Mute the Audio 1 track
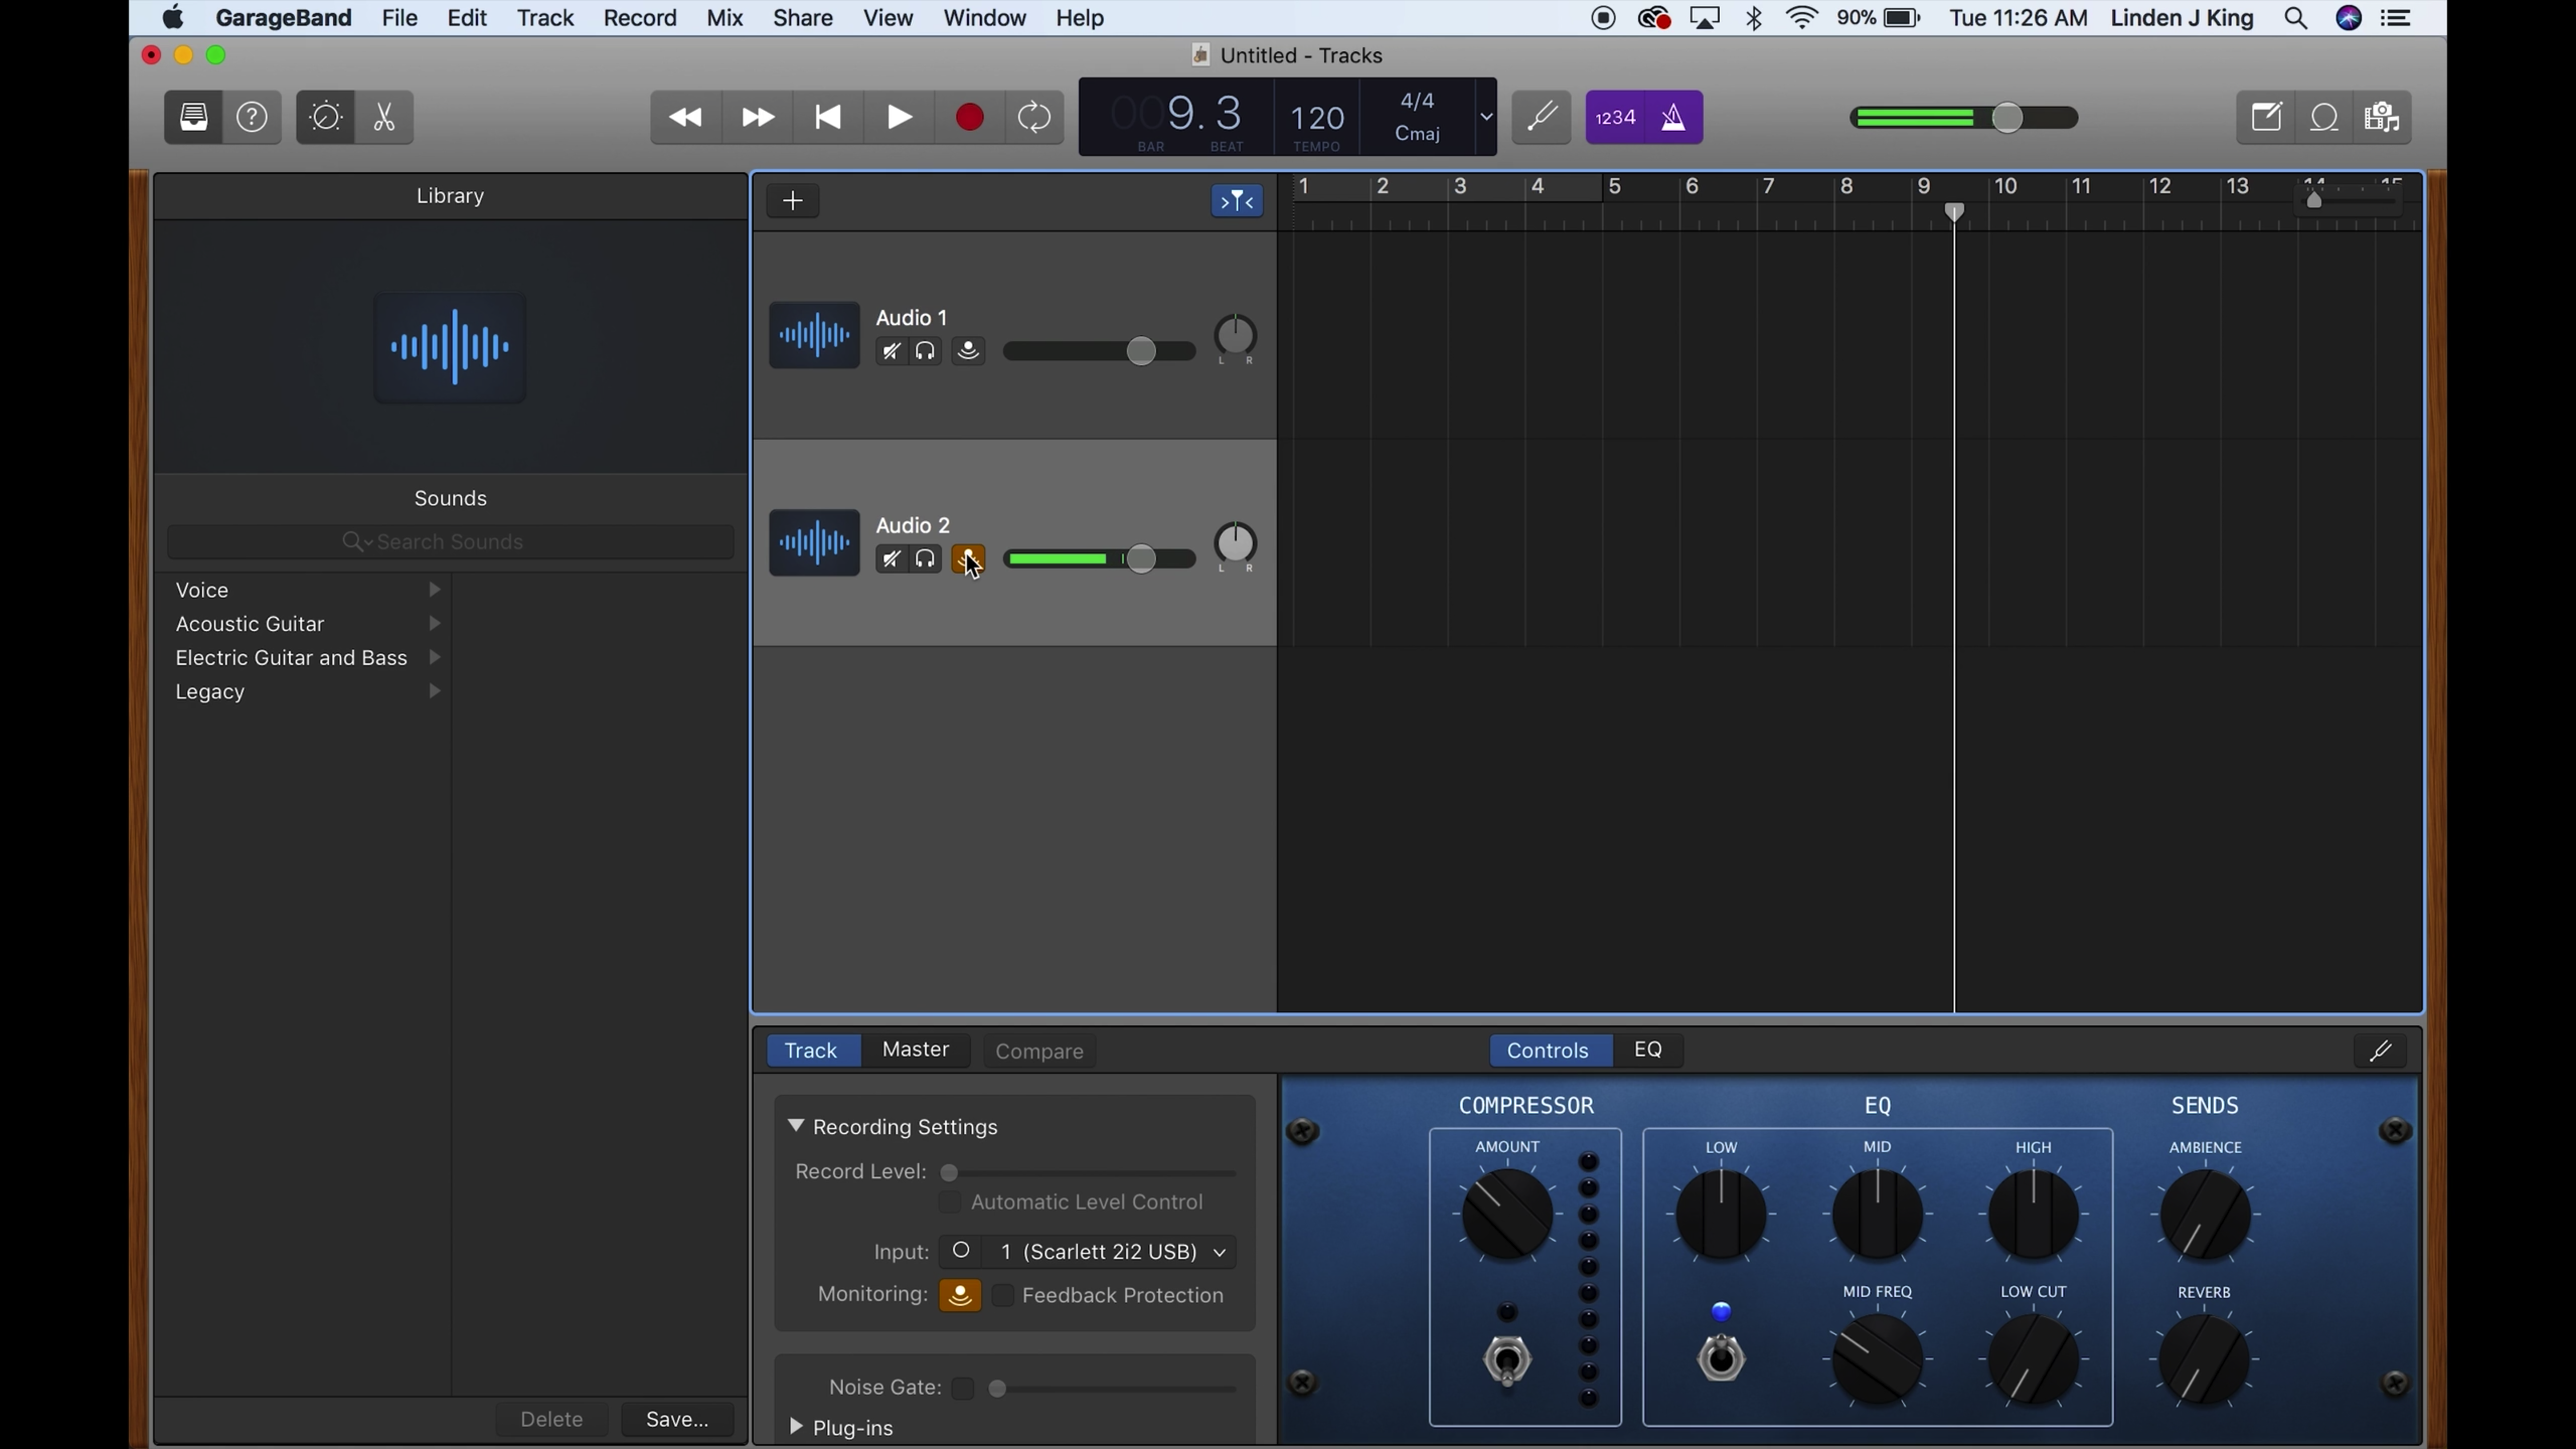Viewport: 2576px width, 1449px height. point(891,352)
